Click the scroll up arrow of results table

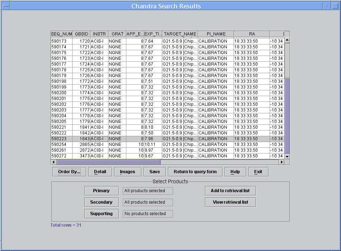(287, 41)
